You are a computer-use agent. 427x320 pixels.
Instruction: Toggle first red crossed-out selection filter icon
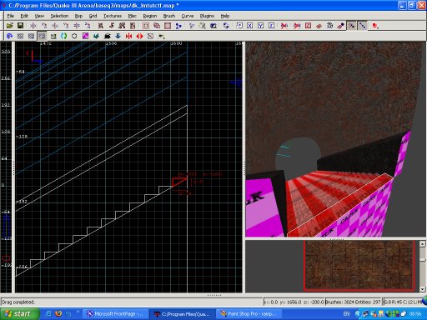click(x=284, y=26)
